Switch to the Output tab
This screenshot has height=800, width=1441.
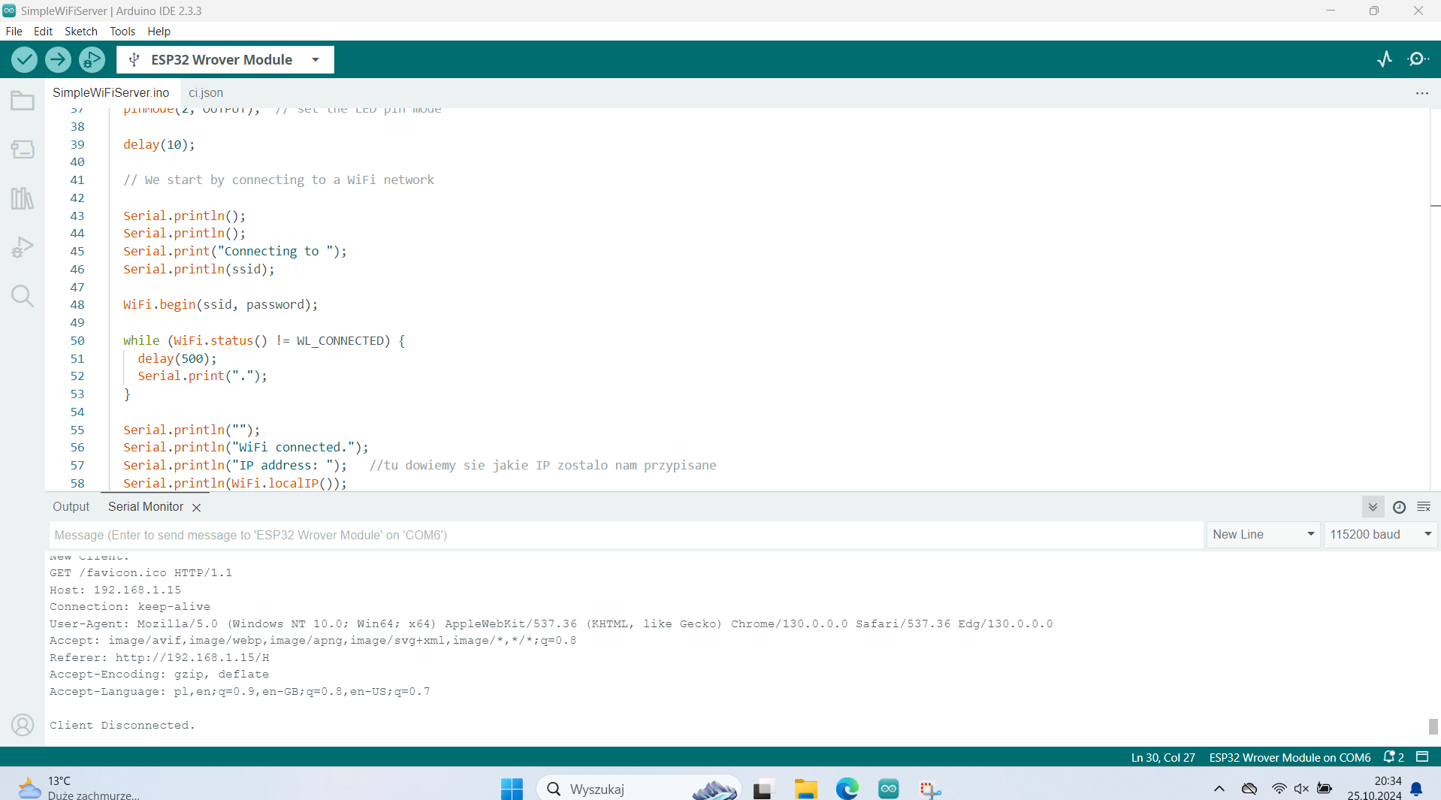(71, 507)
